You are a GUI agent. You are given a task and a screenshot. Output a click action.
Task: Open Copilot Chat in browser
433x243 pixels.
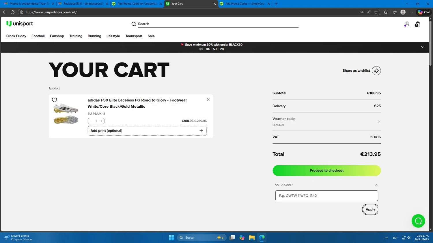(424, 12)
